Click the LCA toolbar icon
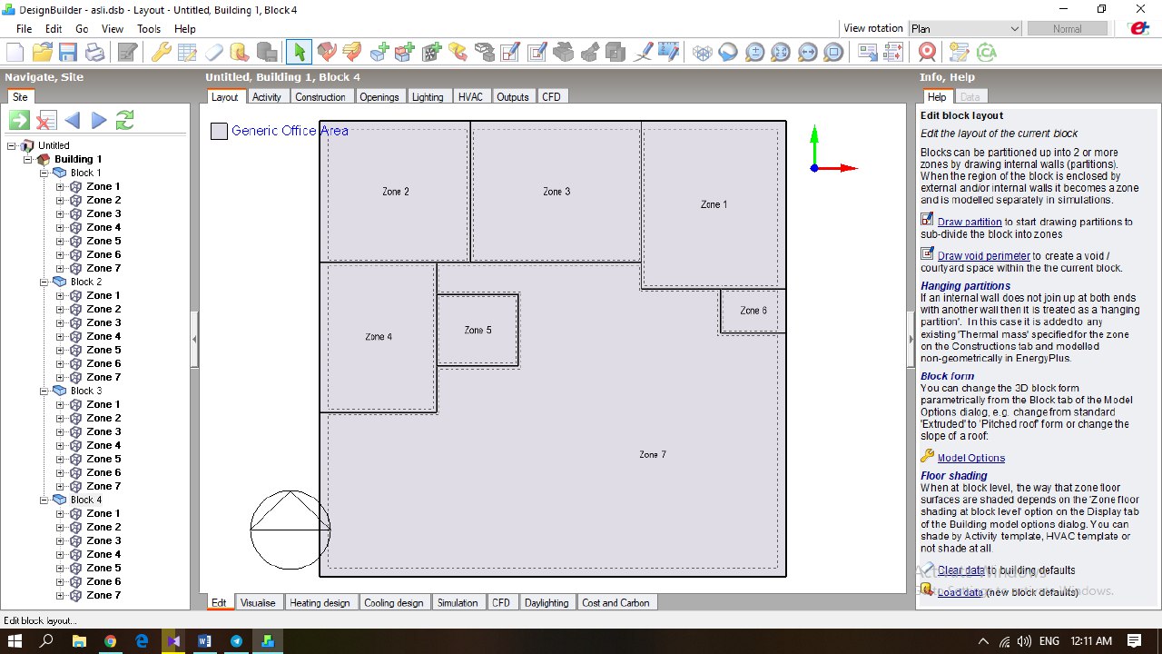Viewport: 1162px width, 654px height. (986, 52)
